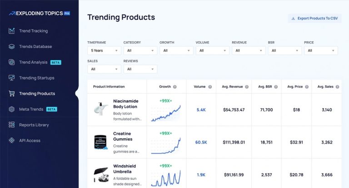
Task: Open the Creatine Gummies product link
Action: (123, 136)
